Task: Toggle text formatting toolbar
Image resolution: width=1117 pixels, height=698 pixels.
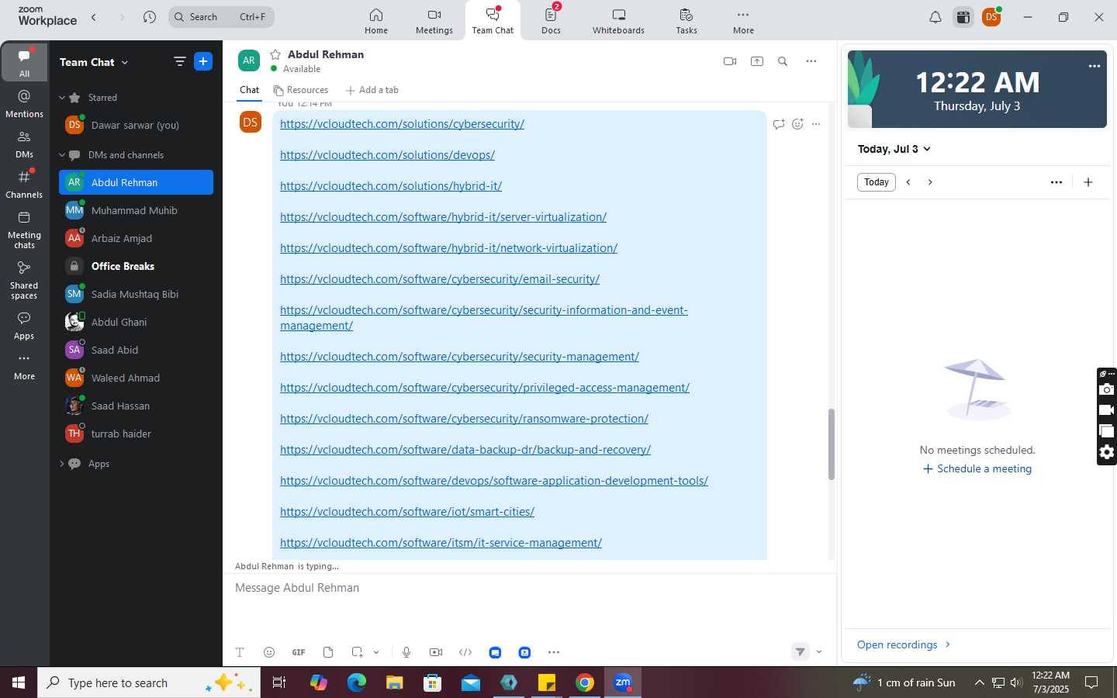Action: 240,652
